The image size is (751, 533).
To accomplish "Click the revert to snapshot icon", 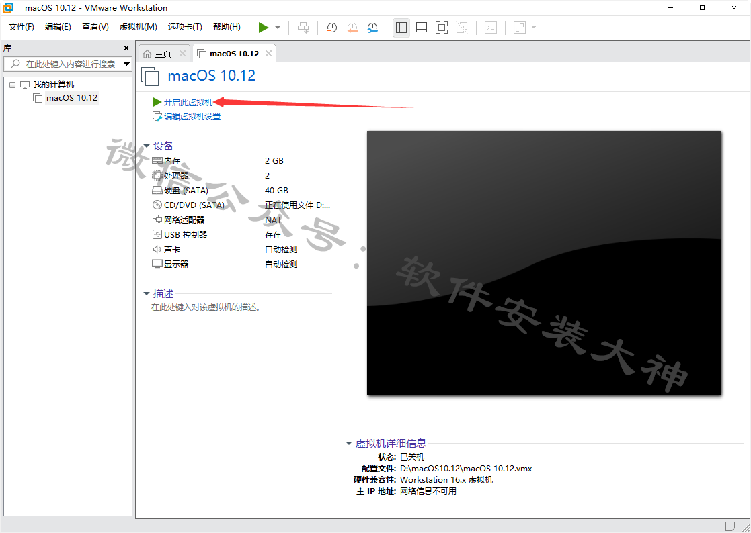I will (352, 28).
